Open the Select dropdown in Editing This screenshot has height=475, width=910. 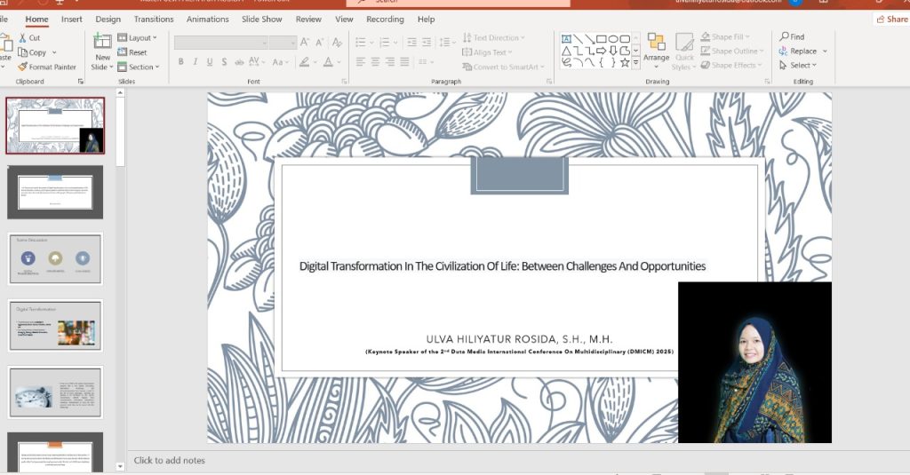click(801, 66)
